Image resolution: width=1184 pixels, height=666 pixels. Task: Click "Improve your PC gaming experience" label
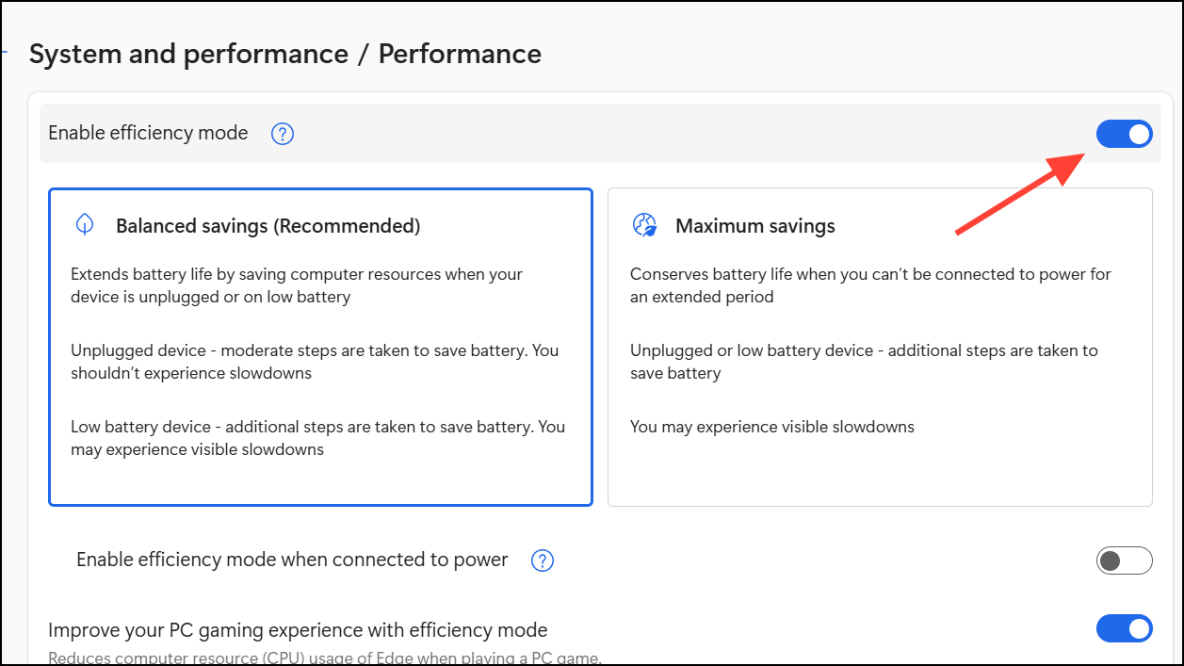click(x=298, y=630)
